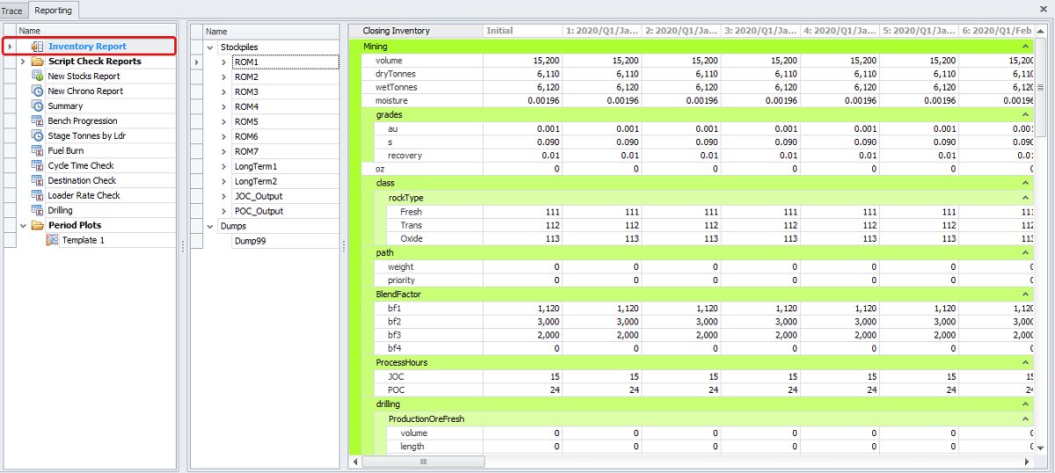Expand the ROM3 stockpile node
This screenshot has height=473, width=1055.
(x=224, y=92)
